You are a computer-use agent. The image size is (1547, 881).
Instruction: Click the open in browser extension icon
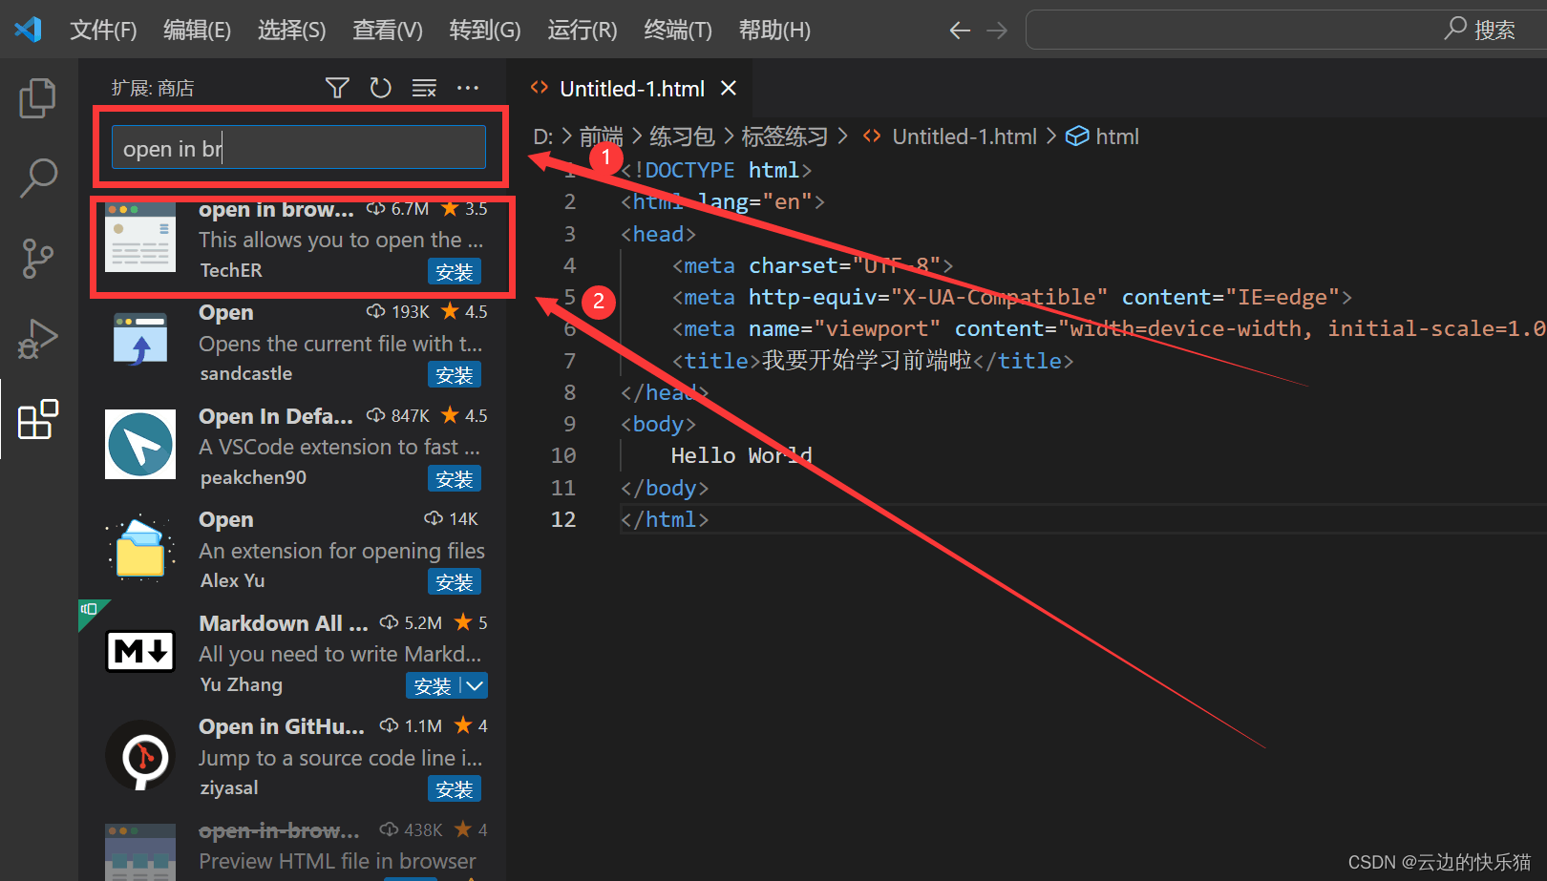(x=140, y=238)
